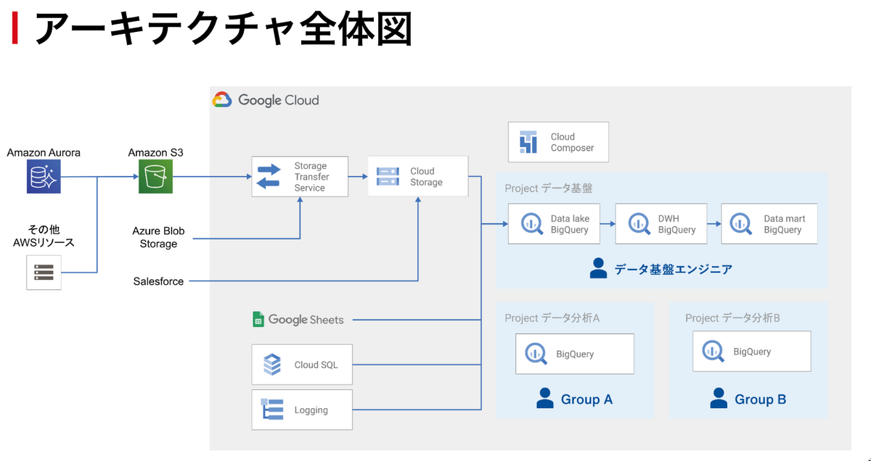Click the Amazon Aurora database icon
The image size is (871, 461).
[x=44, y=177]
